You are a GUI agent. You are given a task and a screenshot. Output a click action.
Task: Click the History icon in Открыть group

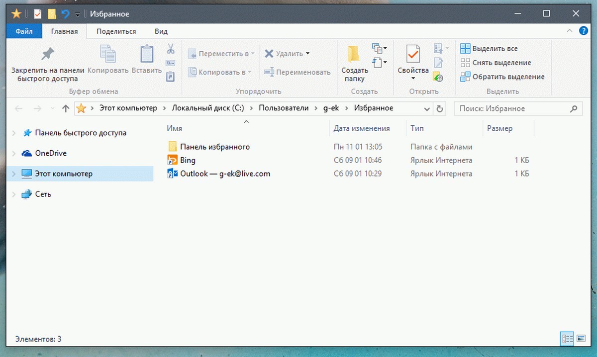coord(438,77)
